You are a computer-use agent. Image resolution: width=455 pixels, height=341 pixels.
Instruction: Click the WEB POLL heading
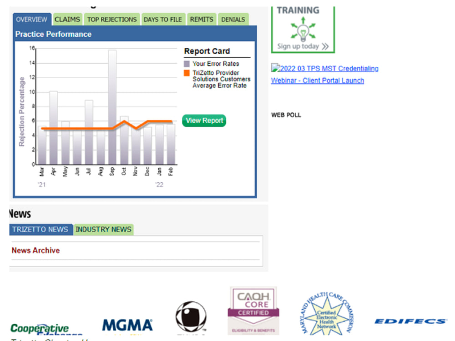click(x=286, y=115)
